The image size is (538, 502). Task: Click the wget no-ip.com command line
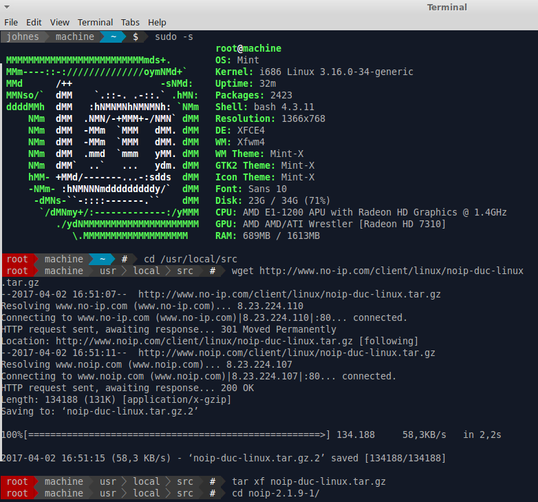[x=378, y=271]
